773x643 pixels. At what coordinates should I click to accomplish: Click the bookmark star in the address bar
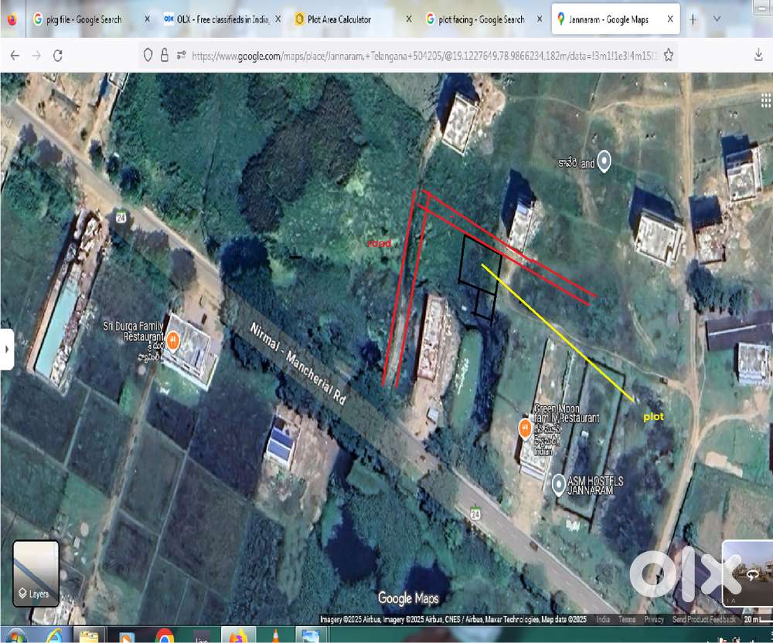[669, 55]
